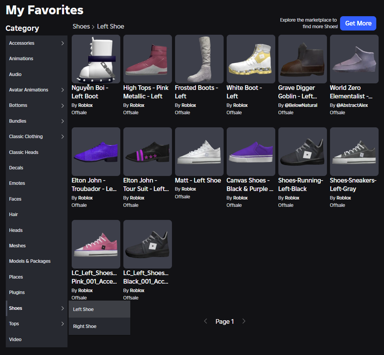Open the pink LC_Left_Shoes sneaker thumbnail
Image resolution: width=384 pixels, height=355 pixels.
96,244
